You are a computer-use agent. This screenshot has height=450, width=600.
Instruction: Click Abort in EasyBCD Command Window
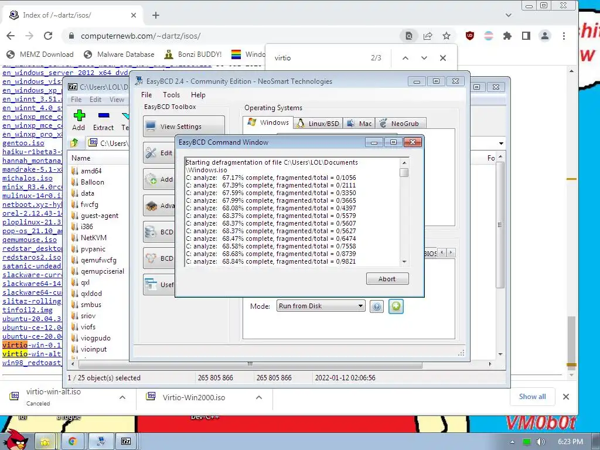pos(387,279)
